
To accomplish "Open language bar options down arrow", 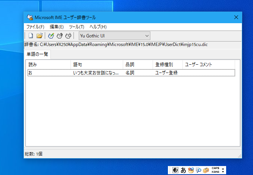I will pyautogui.click(x=223, y=172).
